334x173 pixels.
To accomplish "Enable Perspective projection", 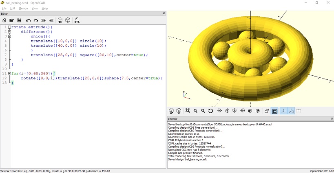I will click(x=267, y=111).
